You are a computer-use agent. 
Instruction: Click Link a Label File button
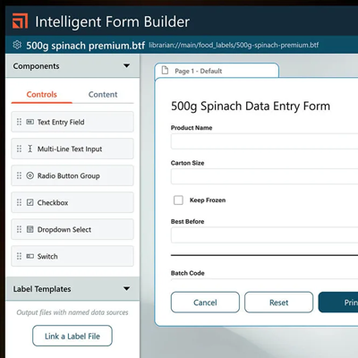click(x=72, y=336)
